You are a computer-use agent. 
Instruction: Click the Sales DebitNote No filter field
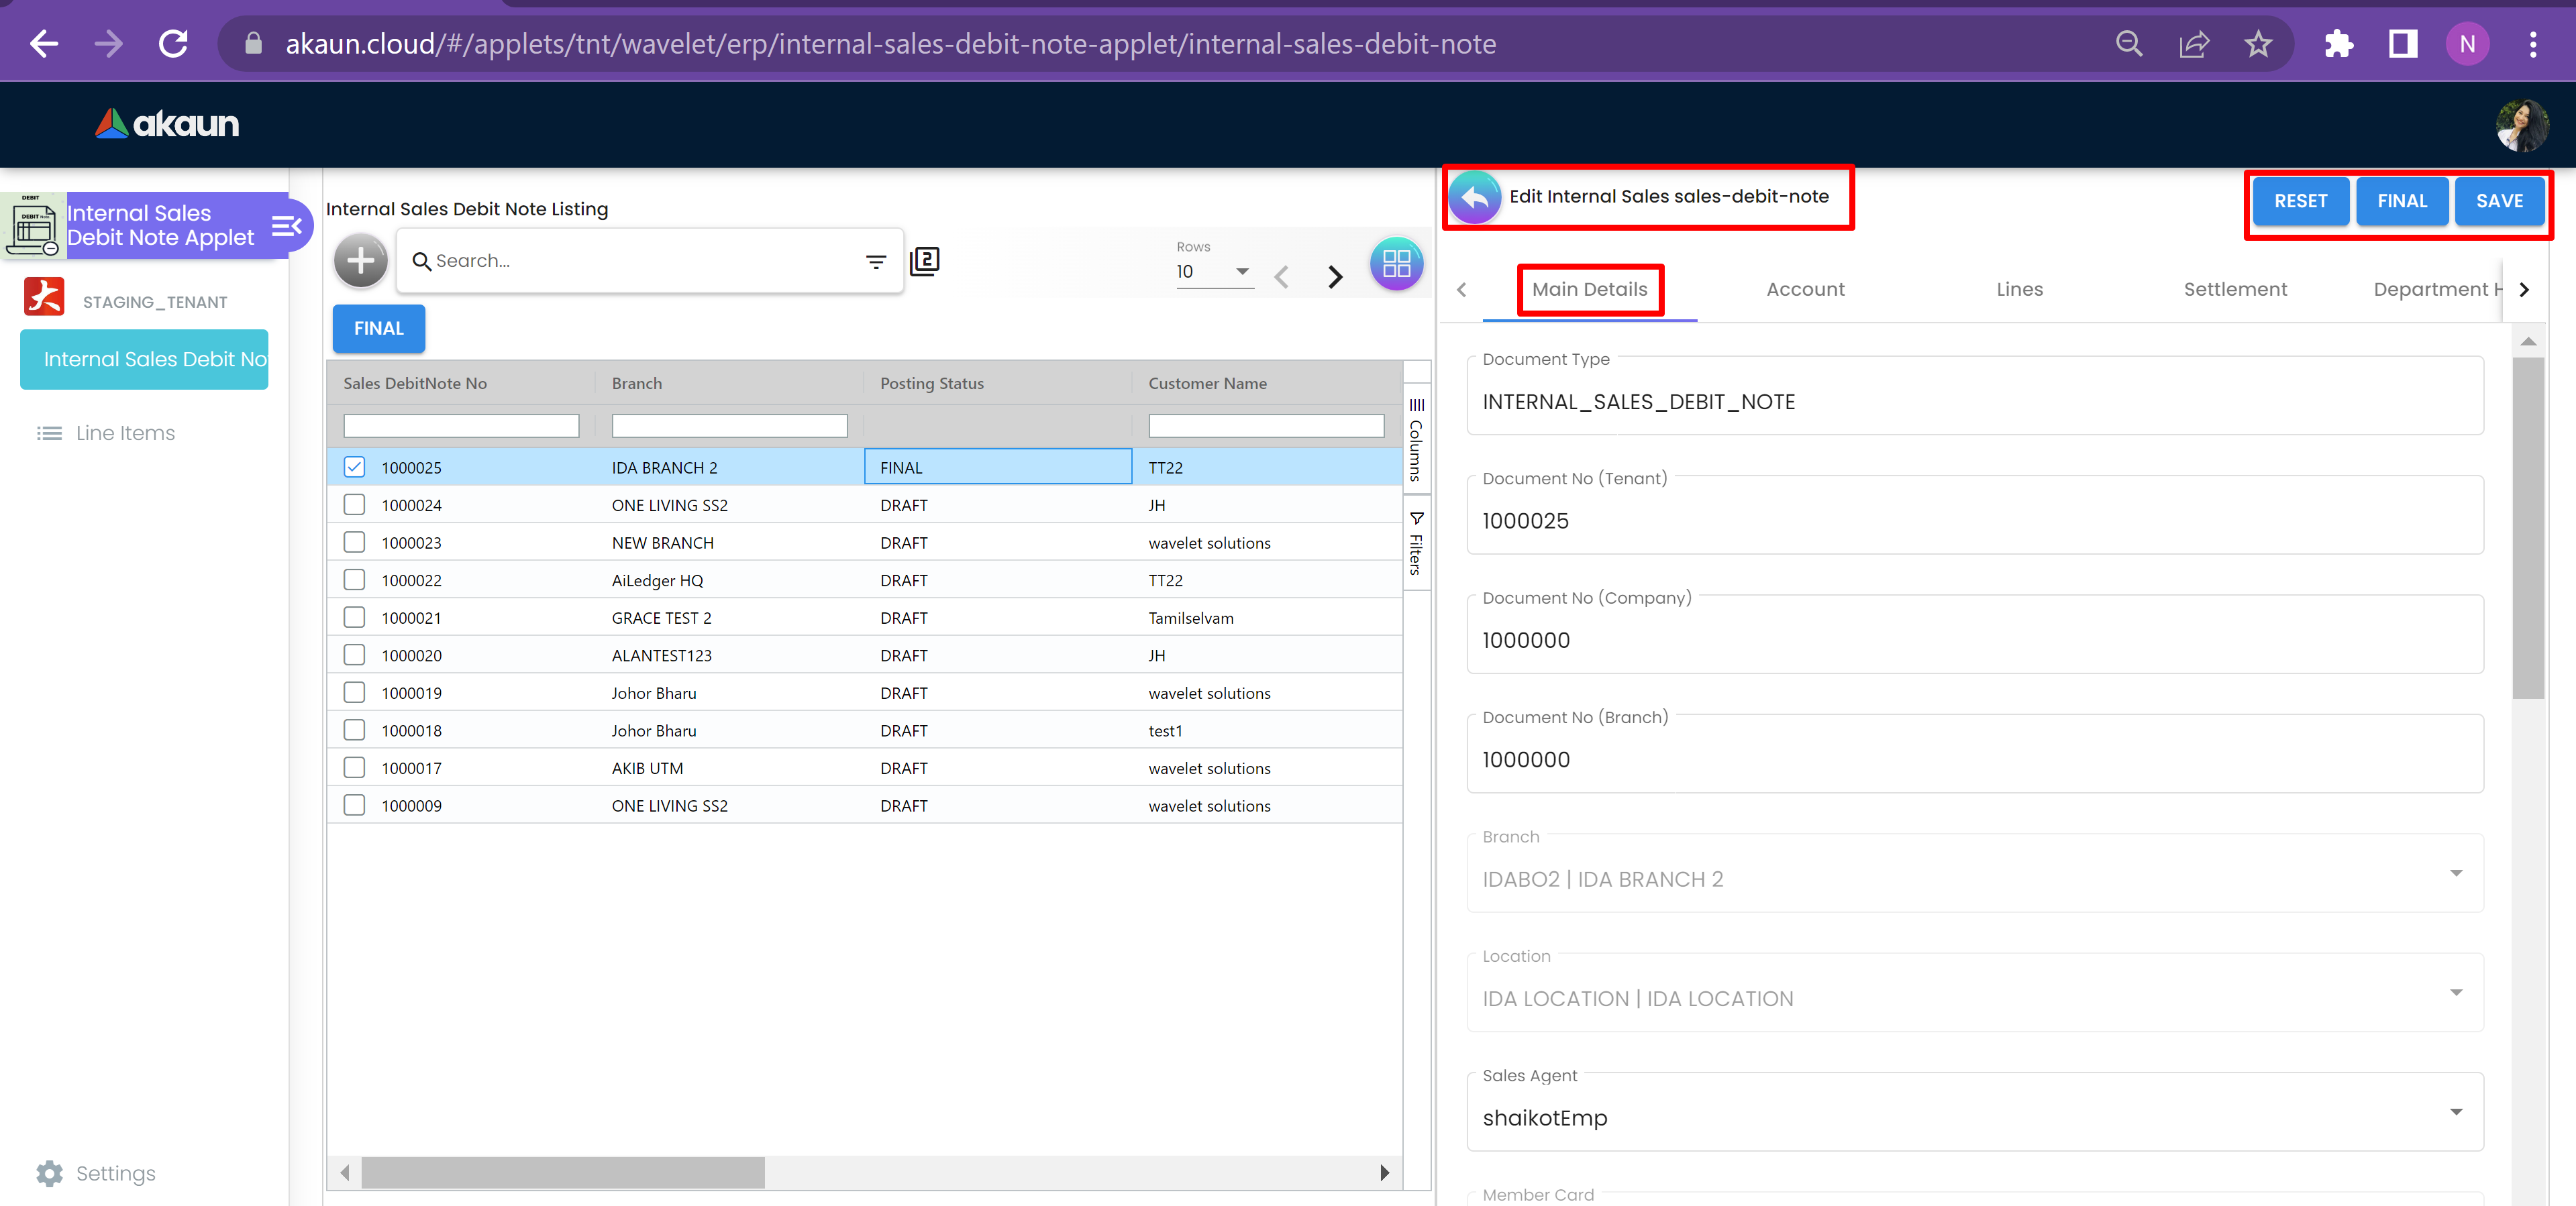[461, 426]
